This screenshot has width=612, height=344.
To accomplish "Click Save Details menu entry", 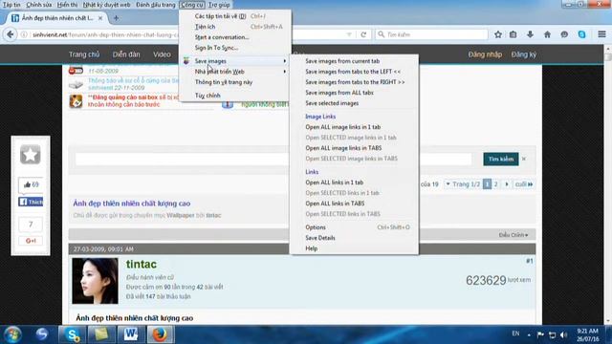I will (320, 238).
